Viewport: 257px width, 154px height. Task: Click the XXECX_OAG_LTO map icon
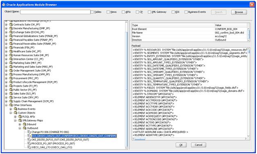pyautogui.click(x=29, y=147)
